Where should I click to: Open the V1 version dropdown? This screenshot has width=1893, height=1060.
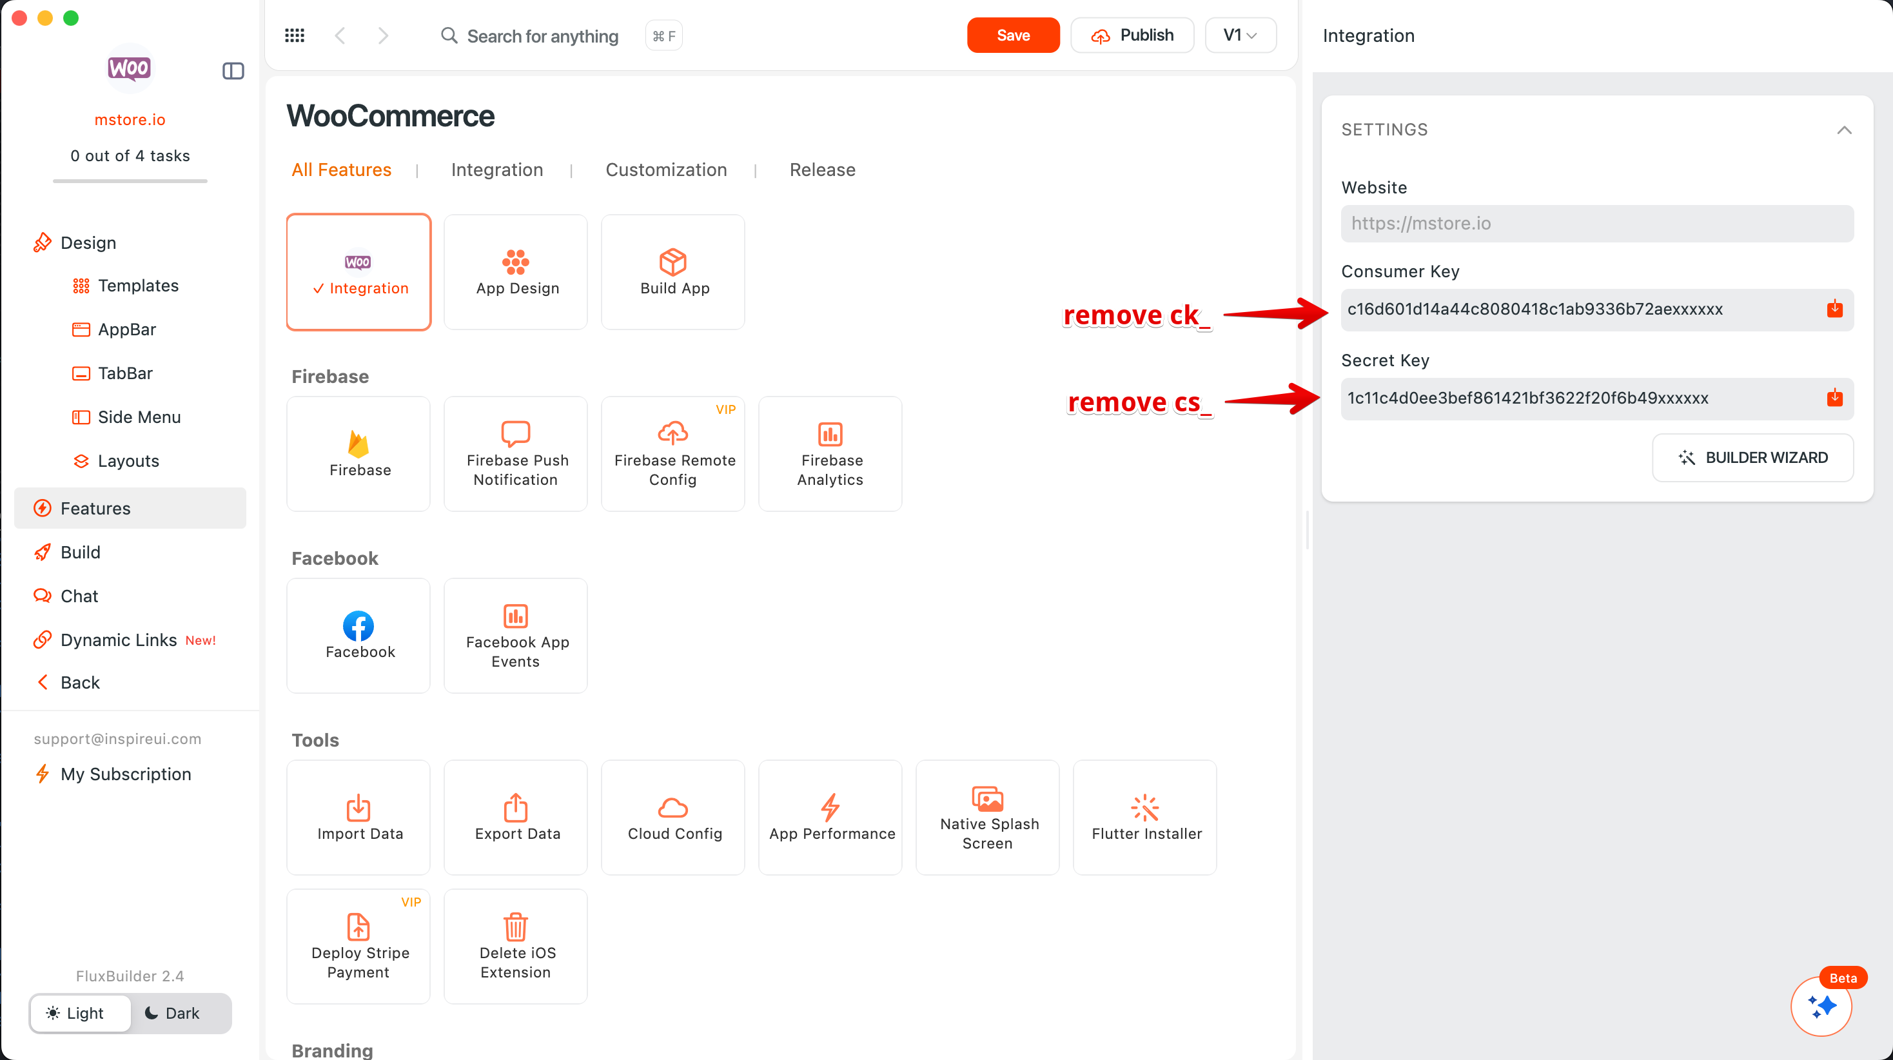pyautogui.click(x=1240, y=35)
